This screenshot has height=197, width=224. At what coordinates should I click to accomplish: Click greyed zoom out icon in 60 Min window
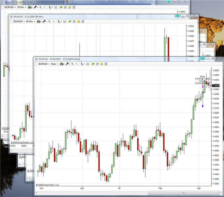click(x=54, y=21)
